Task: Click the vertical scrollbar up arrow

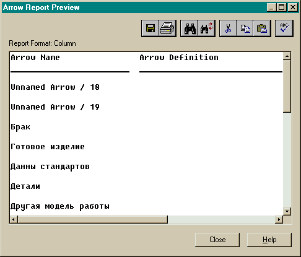Action: [x=287, y=56]
